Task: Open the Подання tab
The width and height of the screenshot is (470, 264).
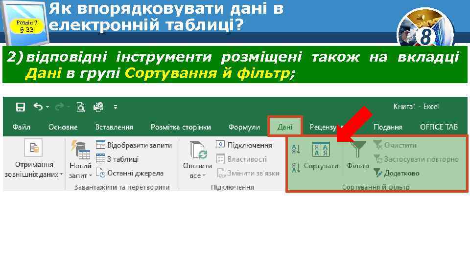Action: tap(388, 127)
